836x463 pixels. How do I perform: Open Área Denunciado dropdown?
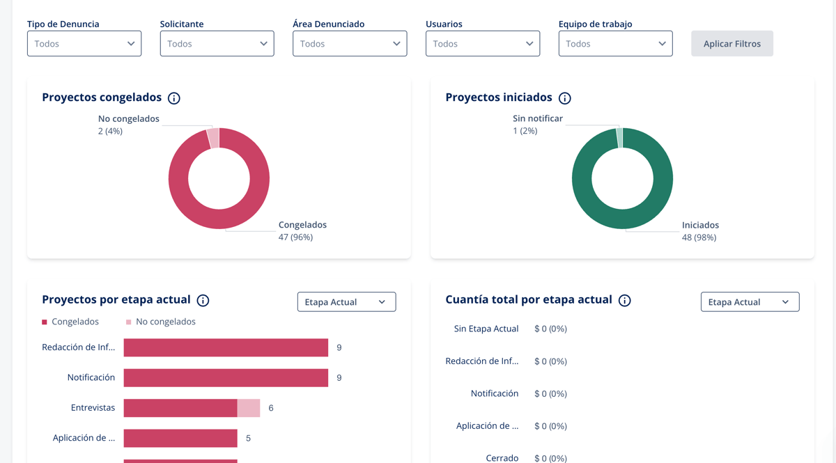pyautogui.click(x=350, y=44)
